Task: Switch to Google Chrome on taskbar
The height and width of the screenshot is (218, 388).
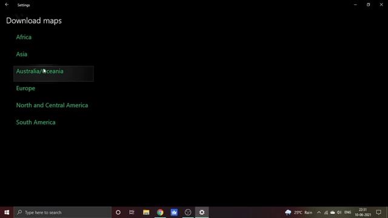Action: point(160,213)
